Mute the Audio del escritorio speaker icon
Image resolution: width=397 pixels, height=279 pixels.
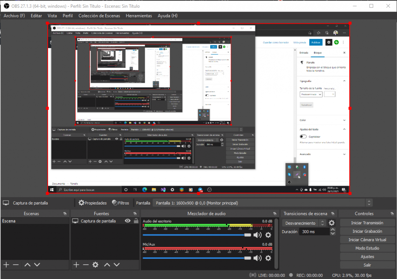point(257,235)
